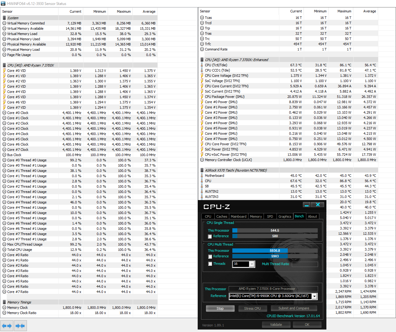Select the "CPU+SoC Power (SVI2 TFN)" row label

coord(226,155)
